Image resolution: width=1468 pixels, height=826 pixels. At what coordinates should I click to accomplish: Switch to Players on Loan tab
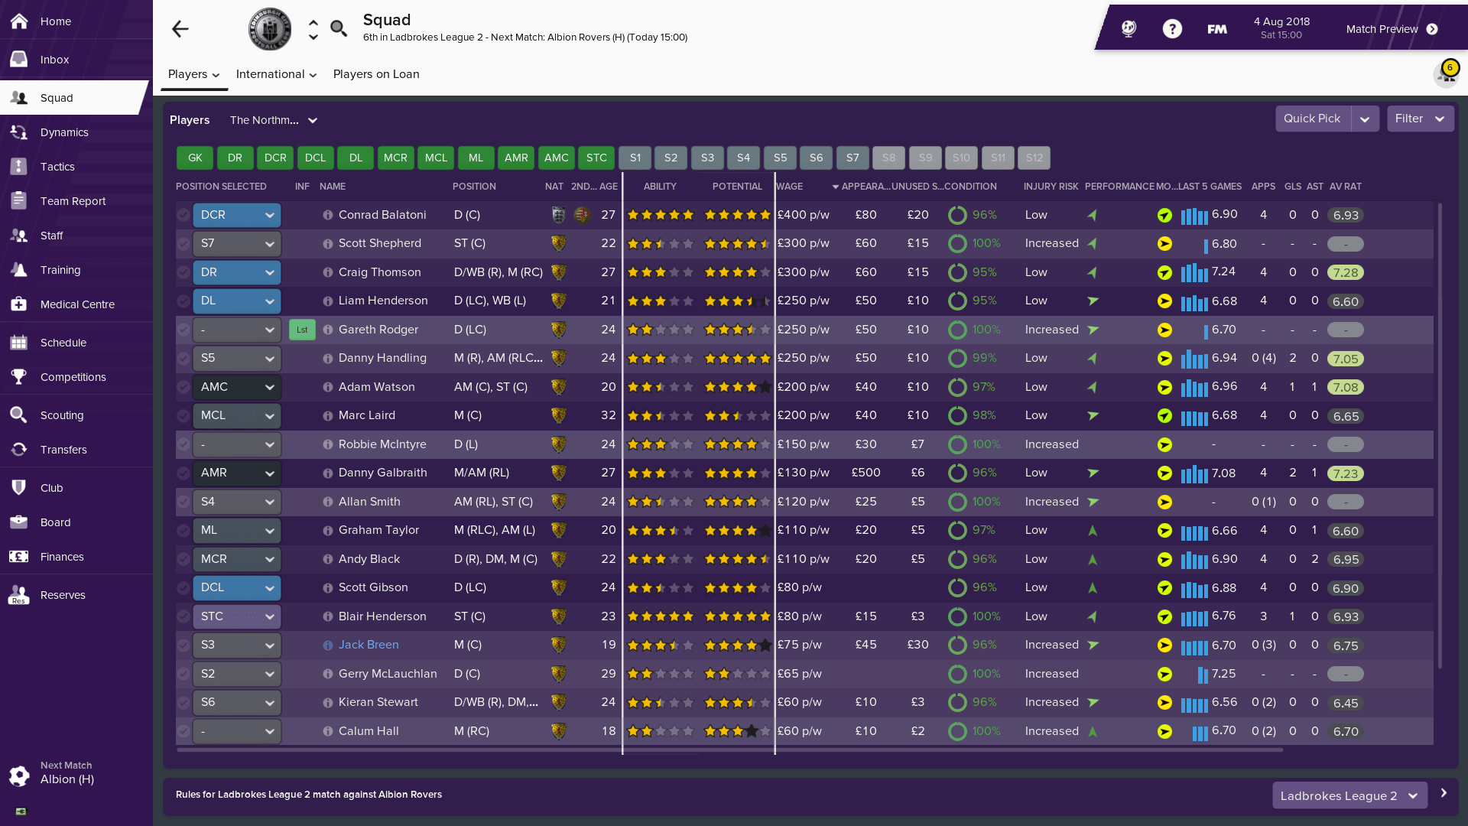point(376,74)
